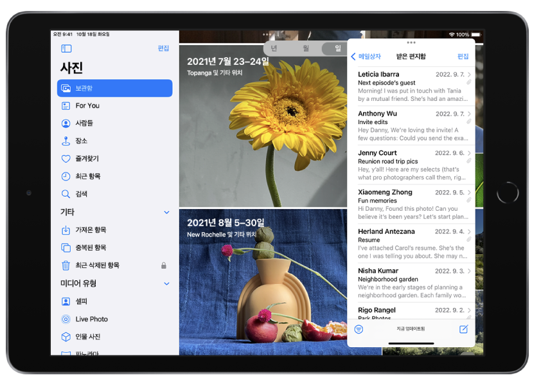Image resolution: width=541 pixels, height=387 pixels.
Task: Click the 최근 항목 clock icon
Action: (66, 176)
